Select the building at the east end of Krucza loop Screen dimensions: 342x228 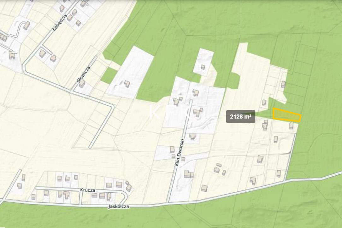128,188
